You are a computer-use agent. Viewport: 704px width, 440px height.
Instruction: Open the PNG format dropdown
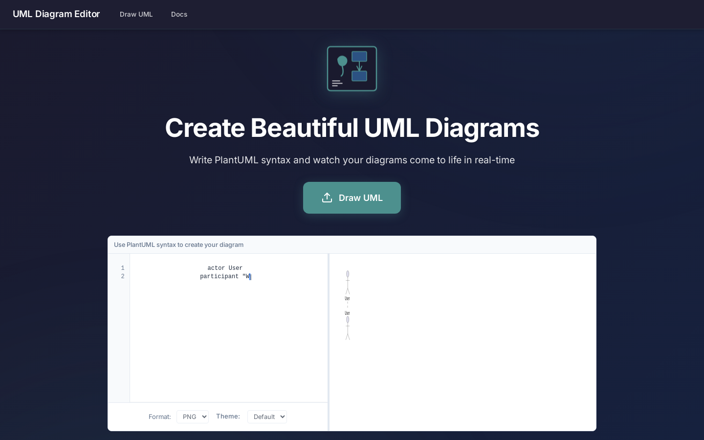(x=193, y=417)
